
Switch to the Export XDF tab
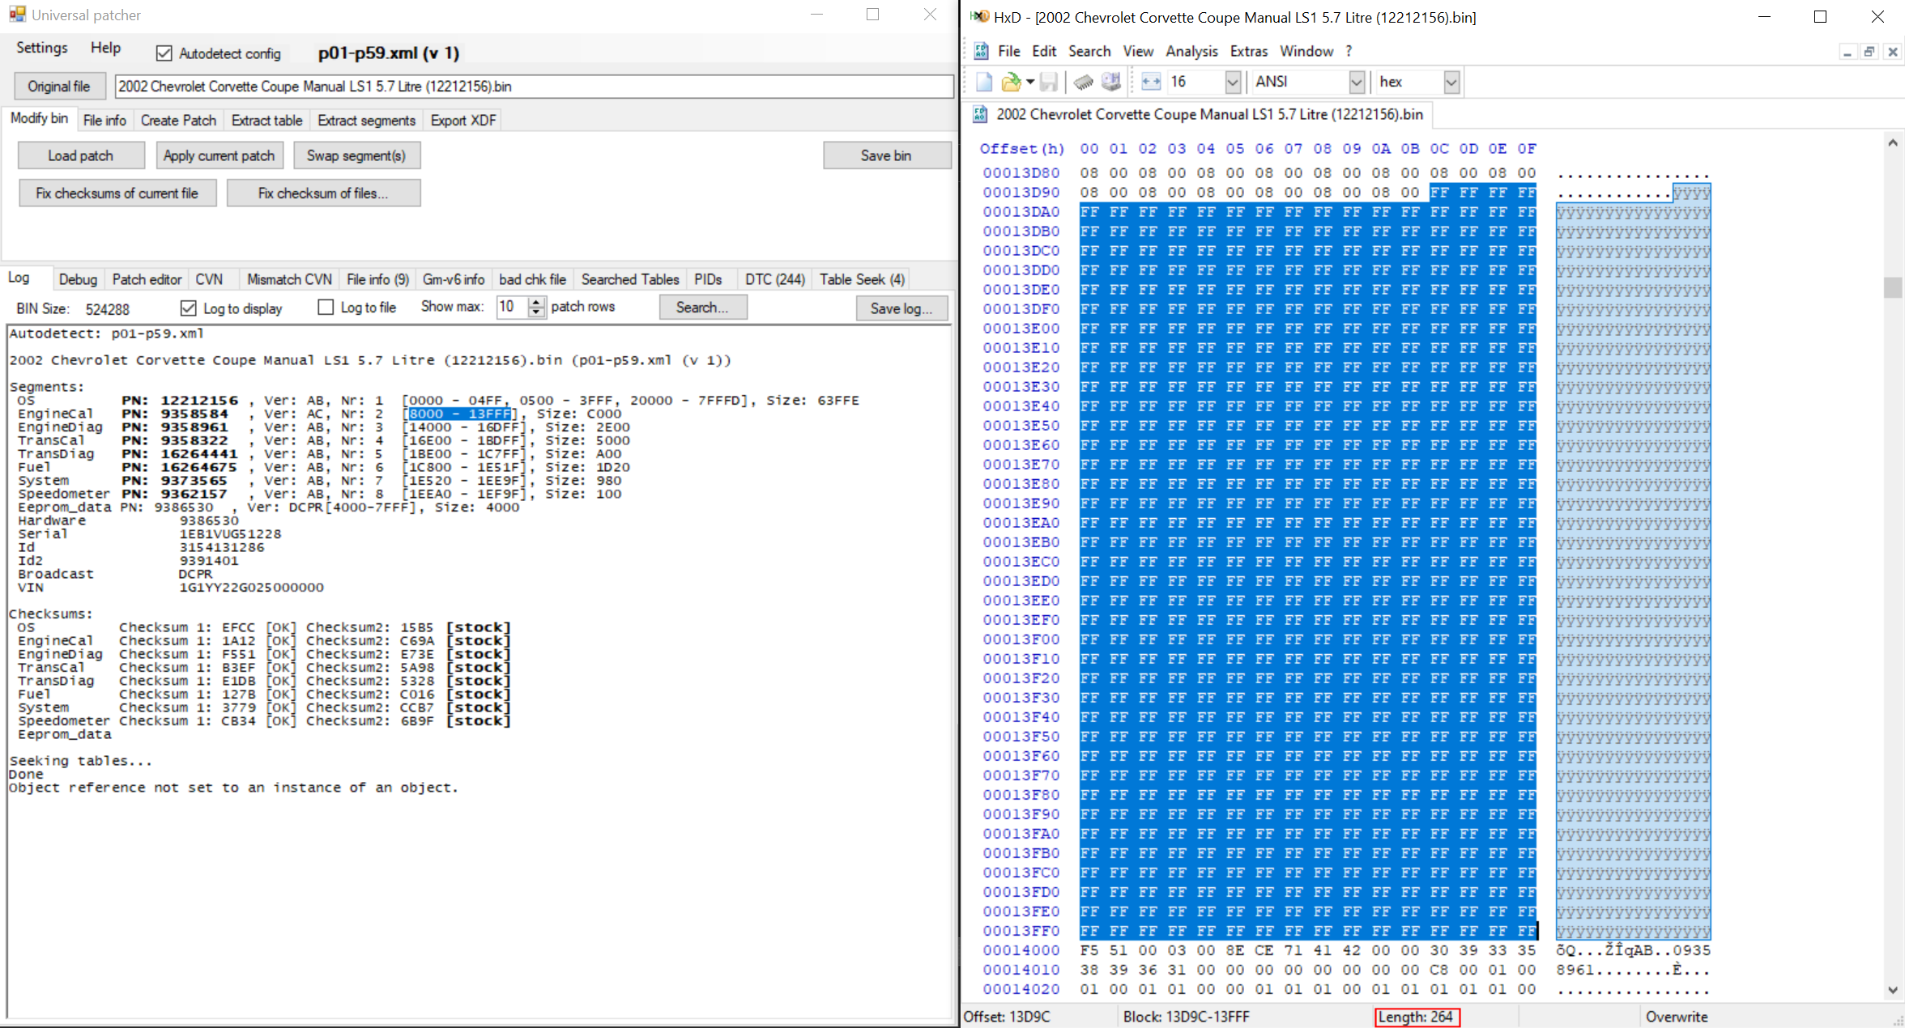[x=463, y=120]
